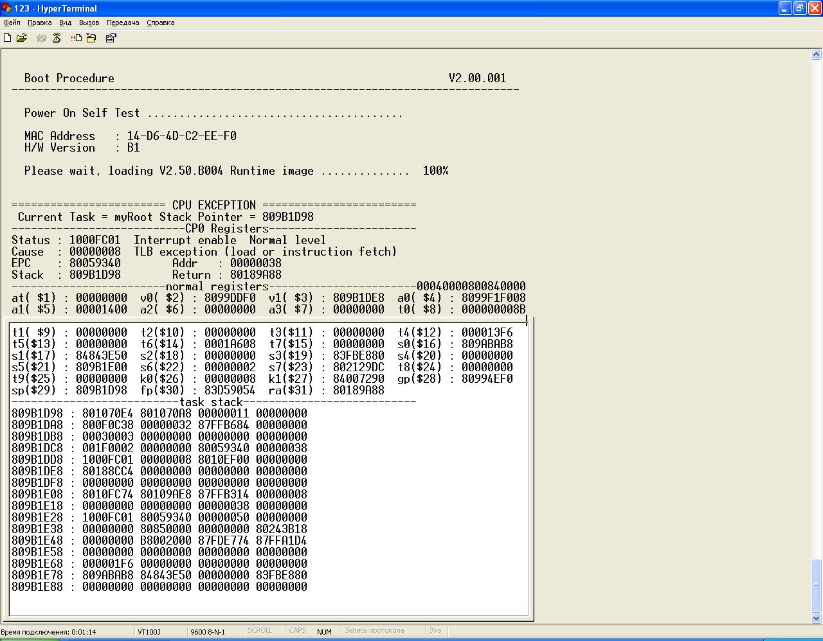
Task: Click the 9600 8-N-1 port settings indicator
Action: click(x=208, y=631)
